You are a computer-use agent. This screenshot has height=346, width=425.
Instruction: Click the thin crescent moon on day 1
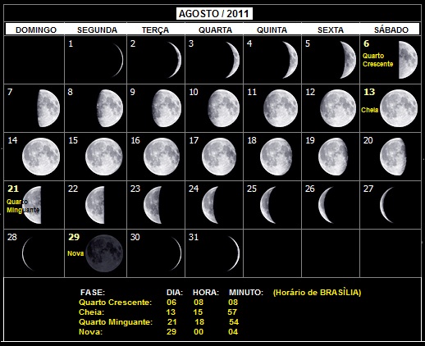tap(118, 60)
